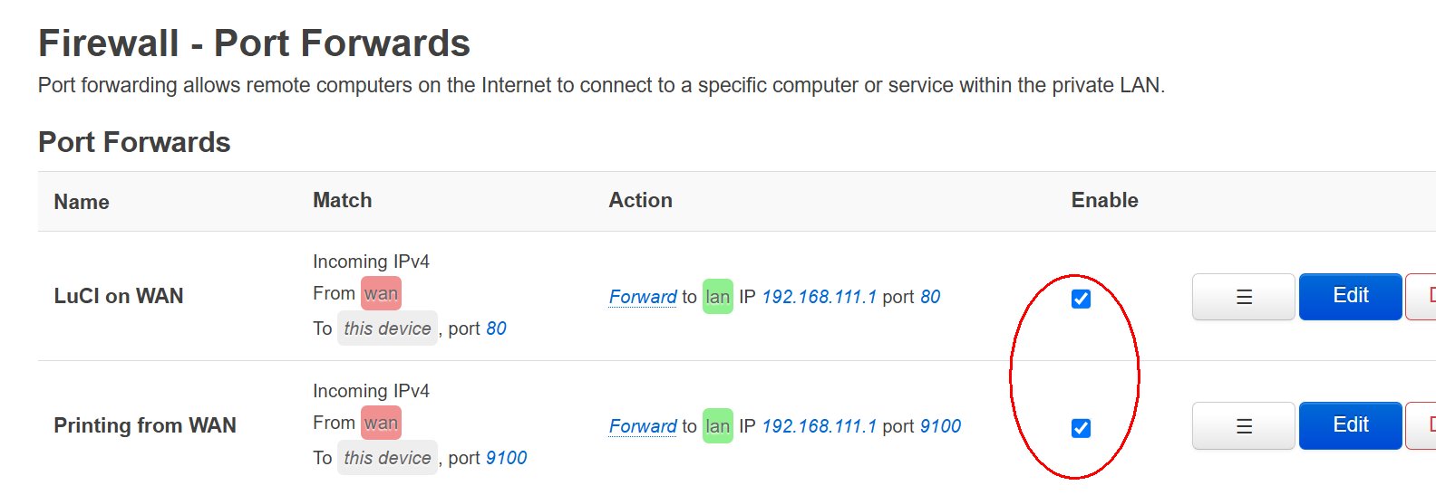Click 'this device' badge in Printing match
Screen dimensions: 1436x495
point(388,458)
